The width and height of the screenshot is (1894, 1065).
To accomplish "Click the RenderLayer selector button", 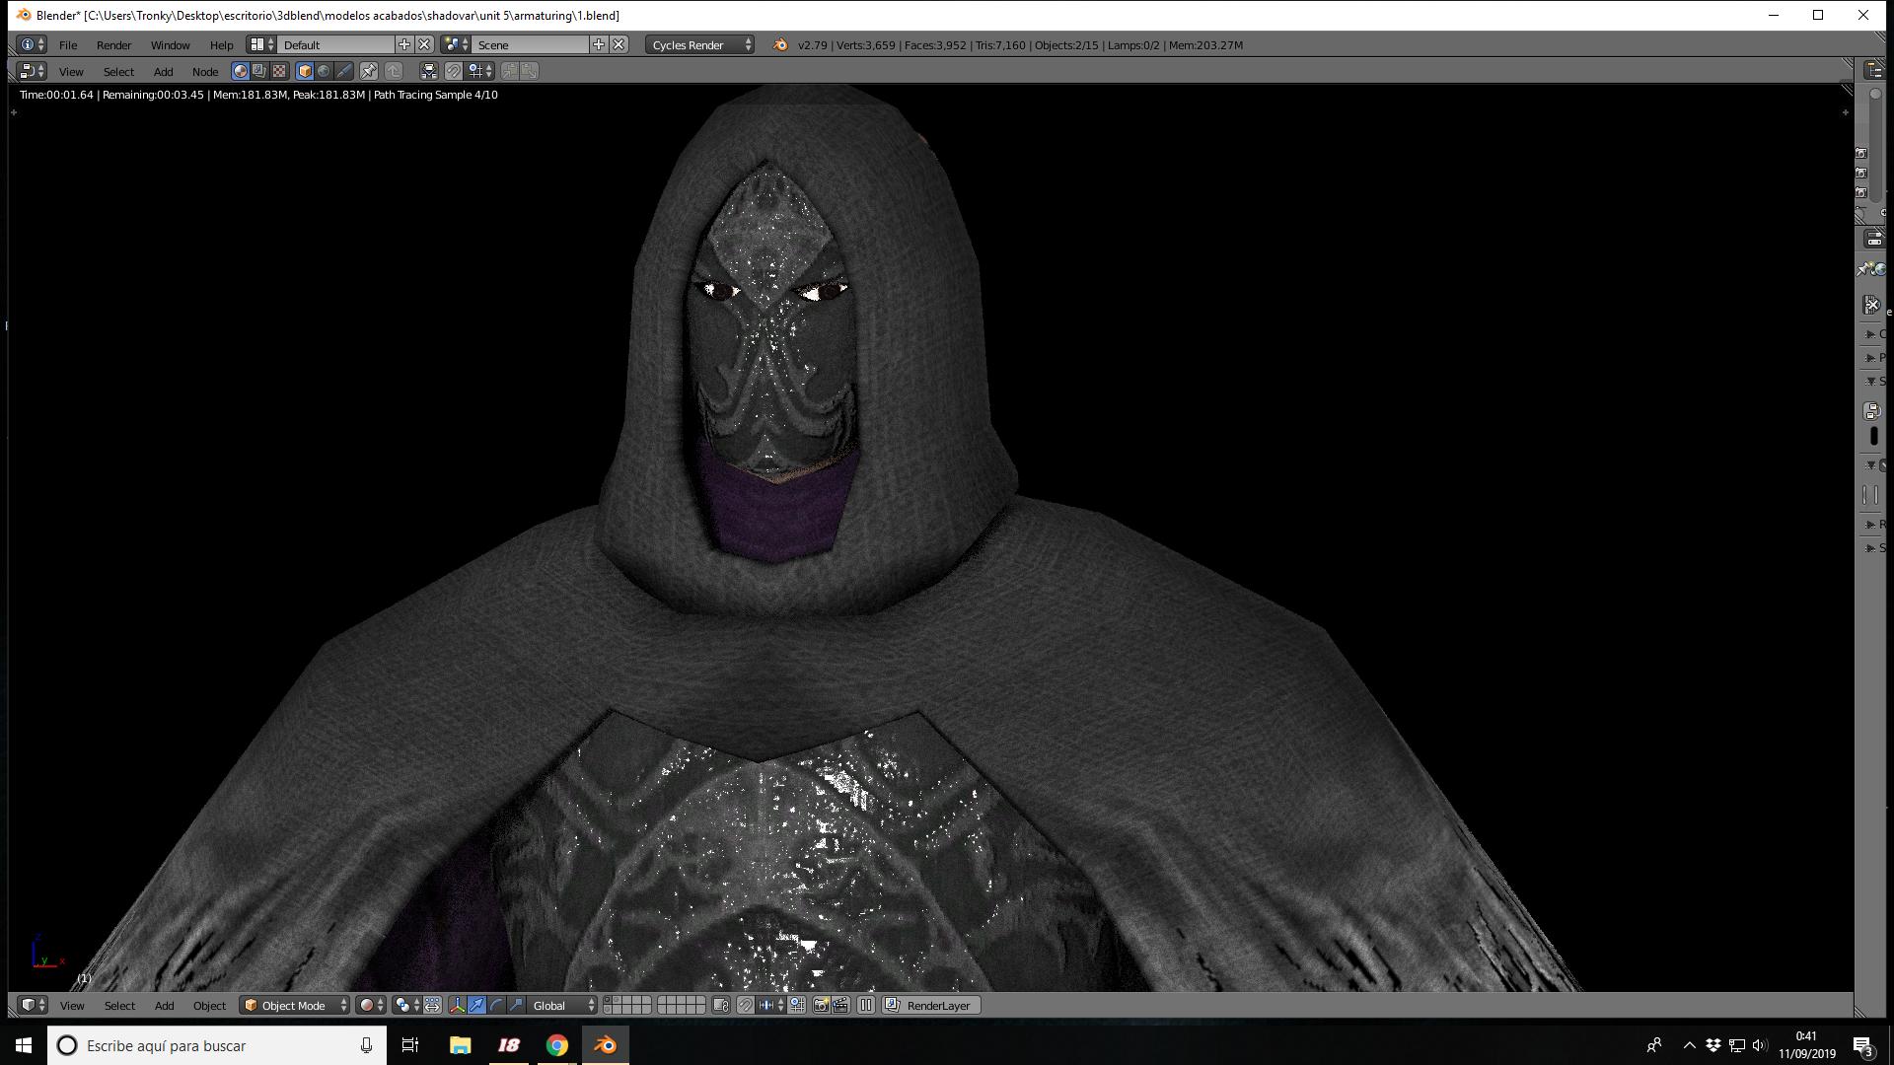I will [930, 1005].
